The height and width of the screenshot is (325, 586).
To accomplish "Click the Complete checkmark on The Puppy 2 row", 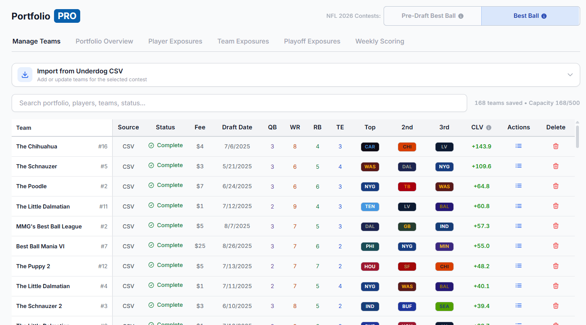I will (x=151, y=265).
